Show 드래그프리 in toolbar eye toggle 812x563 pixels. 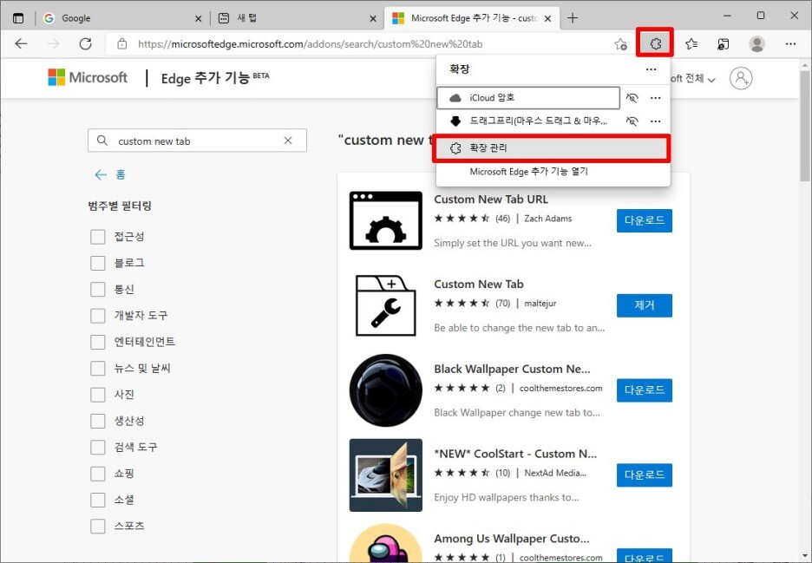[632, 121]
